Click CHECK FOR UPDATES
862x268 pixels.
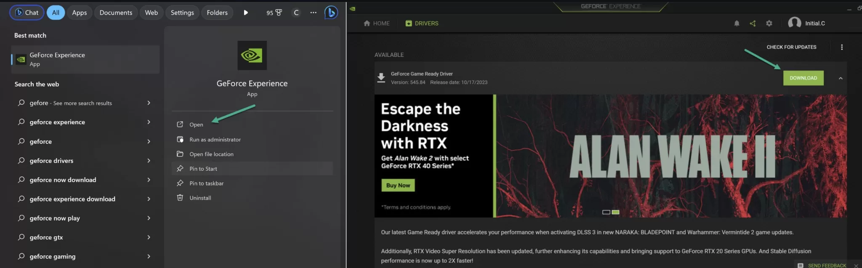coord(791,47)
